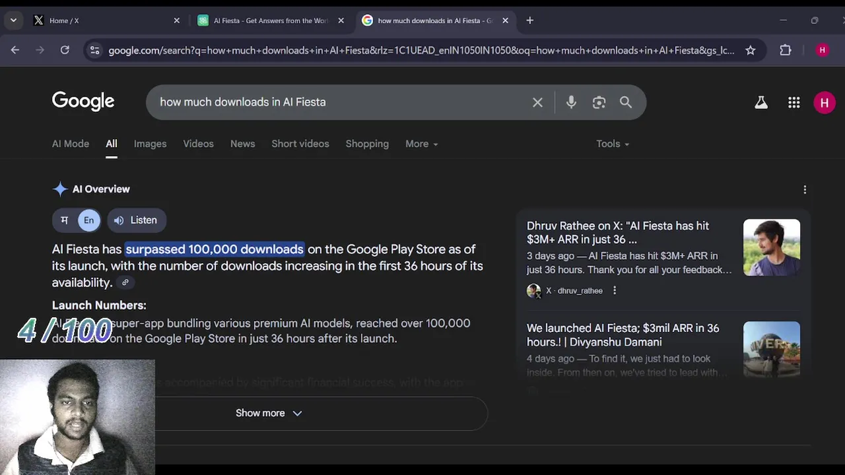Open the source link icon after availability
Viewport: 845px width, 475px height.
(125, 282)
